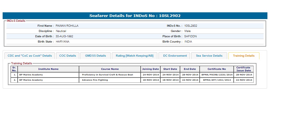Click the First Name value PAWAN ROHILLA
Viewport: 295px width, 135px height.
tap(67, 26)
